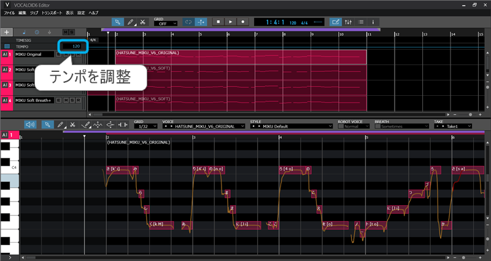Click the note icon above track list
This screenshot has width=491, height=261.
pyautogui.click(x=25, y=33)
